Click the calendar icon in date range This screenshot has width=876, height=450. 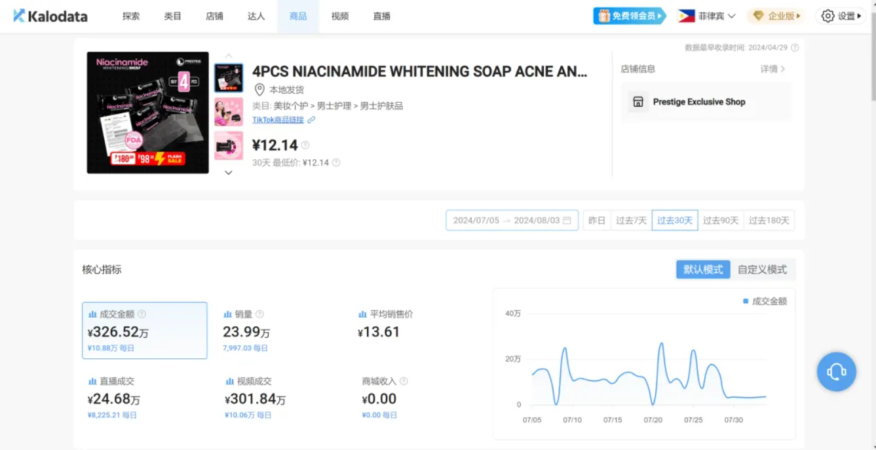click(x=567, y=220)
